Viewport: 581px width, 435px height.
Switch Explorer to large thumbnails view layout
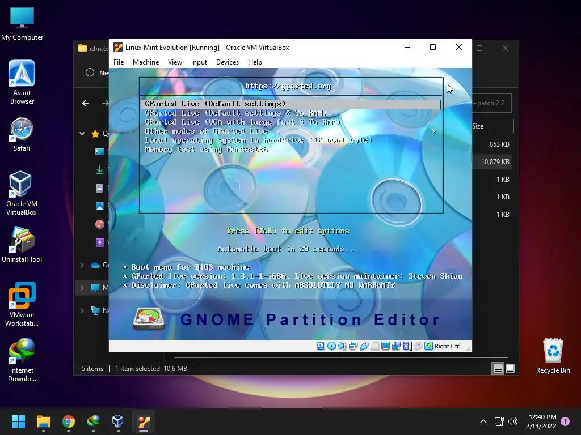[510, 368]
